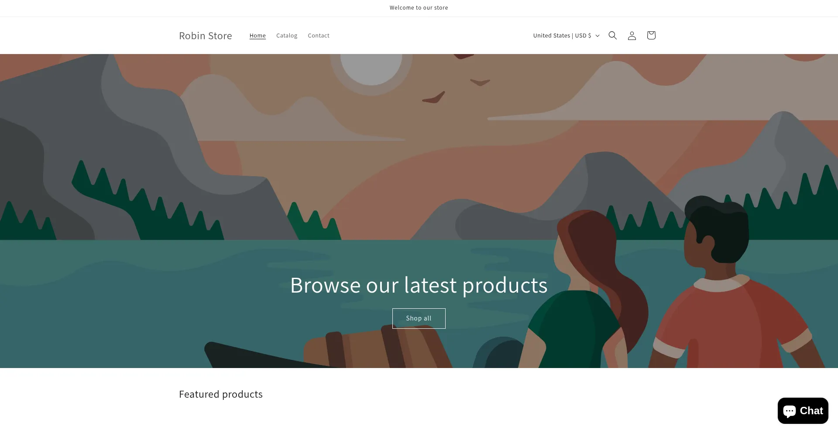838x433 pixels.
Task: Click the speech bubble icon in Chat widget
Action: [x=790, y=411]
